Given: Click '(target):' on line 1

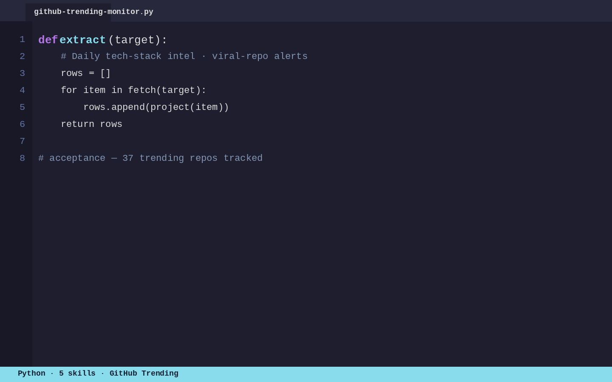Looking at the screenshot, I should coord(138,40).
